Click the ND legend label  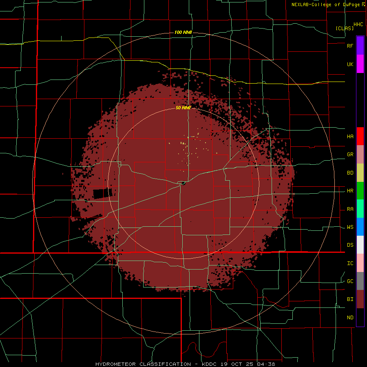(x=350, y=318)
